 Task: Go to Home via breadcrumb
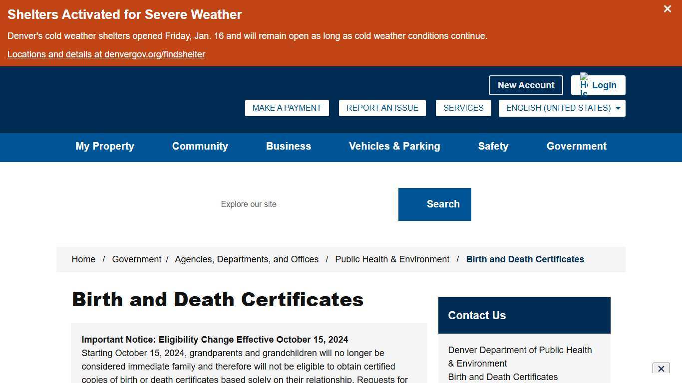[x=83, y=259]
